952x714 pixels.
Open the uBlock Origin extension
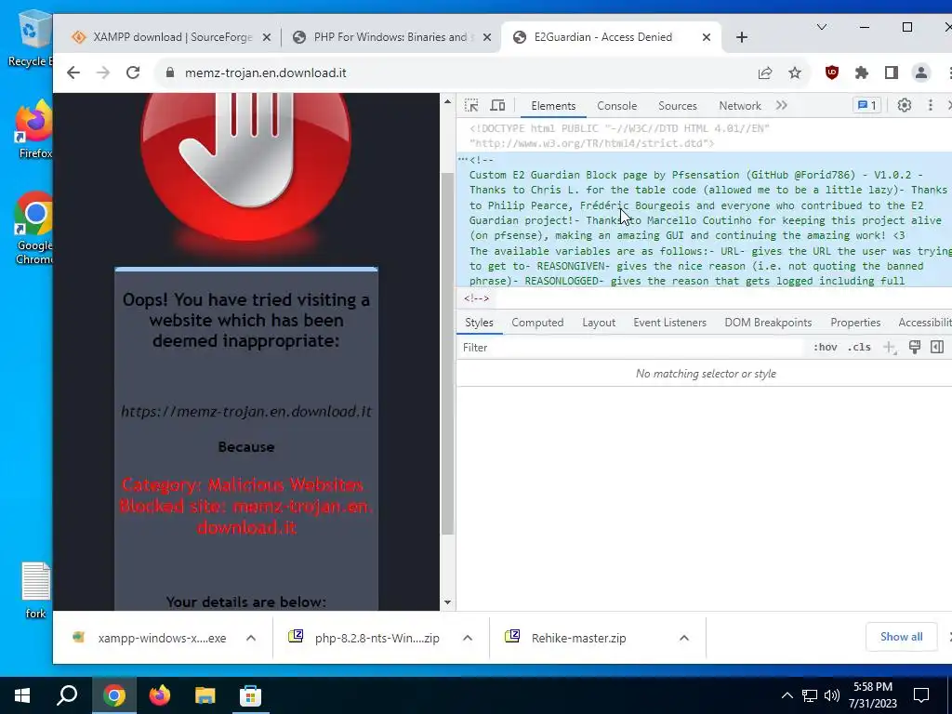(832, 73)
